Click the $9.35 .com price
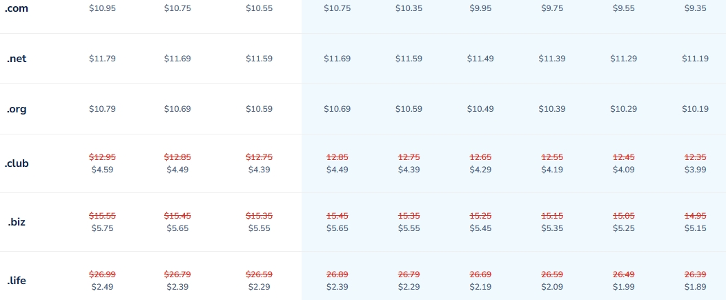This screenshot has width=726, height=300. pyautogui.click(x=695, y=8)
